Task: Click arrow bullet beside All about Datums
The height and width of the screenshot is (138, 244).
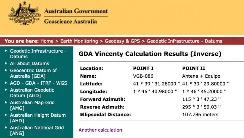Action: tap(6, 63)
